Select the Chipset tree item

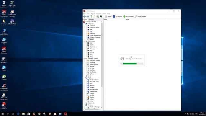(x=92, y=53)
